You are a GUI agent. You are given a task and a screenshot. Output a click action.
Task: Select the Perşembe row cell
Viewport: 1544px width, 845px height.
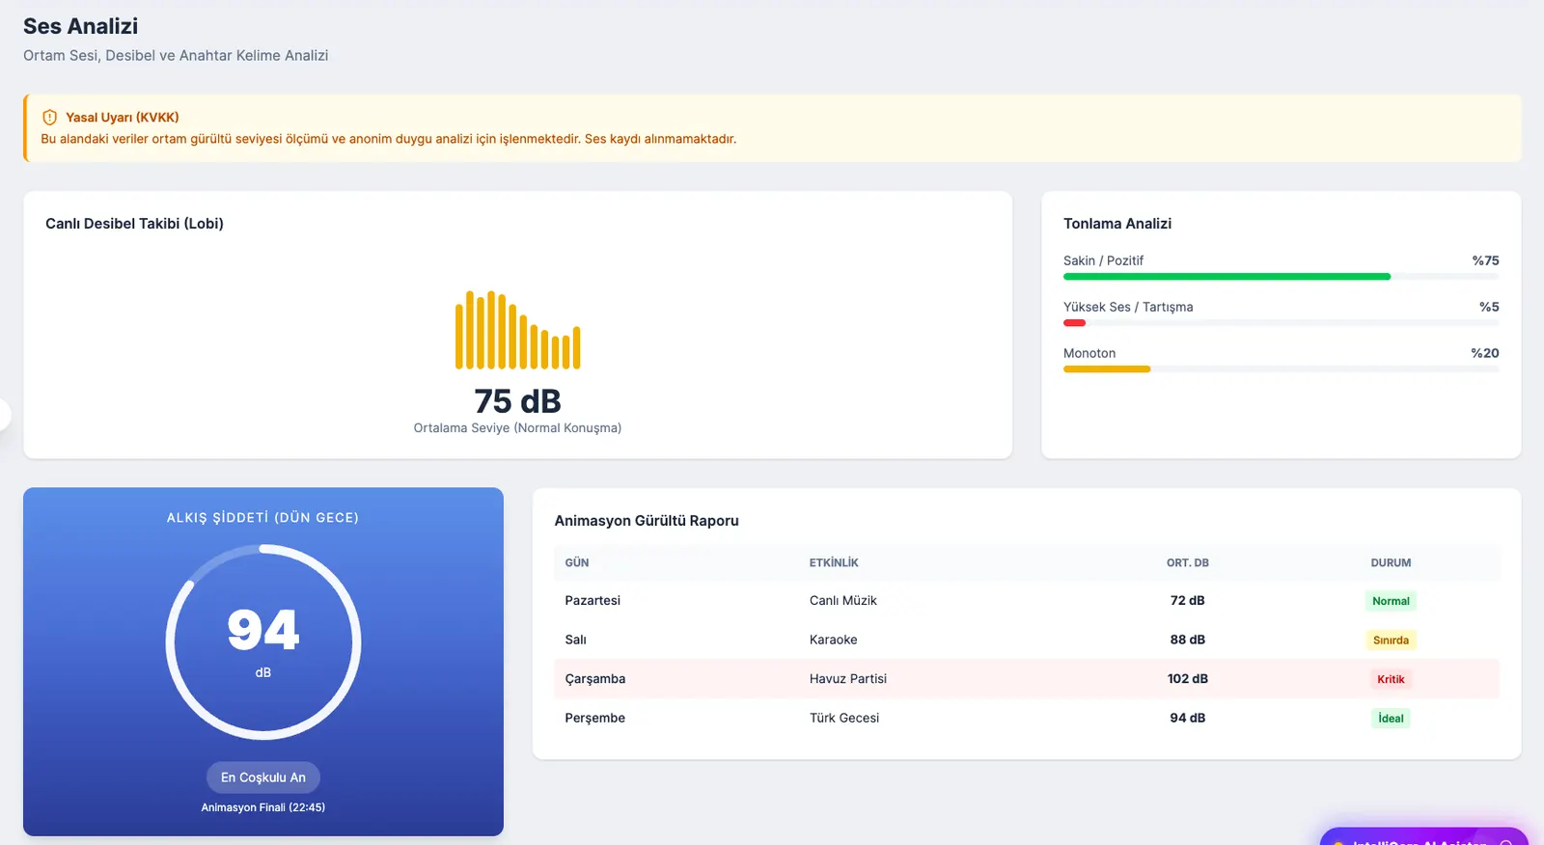pyautogui.click(x=595, y=719)
